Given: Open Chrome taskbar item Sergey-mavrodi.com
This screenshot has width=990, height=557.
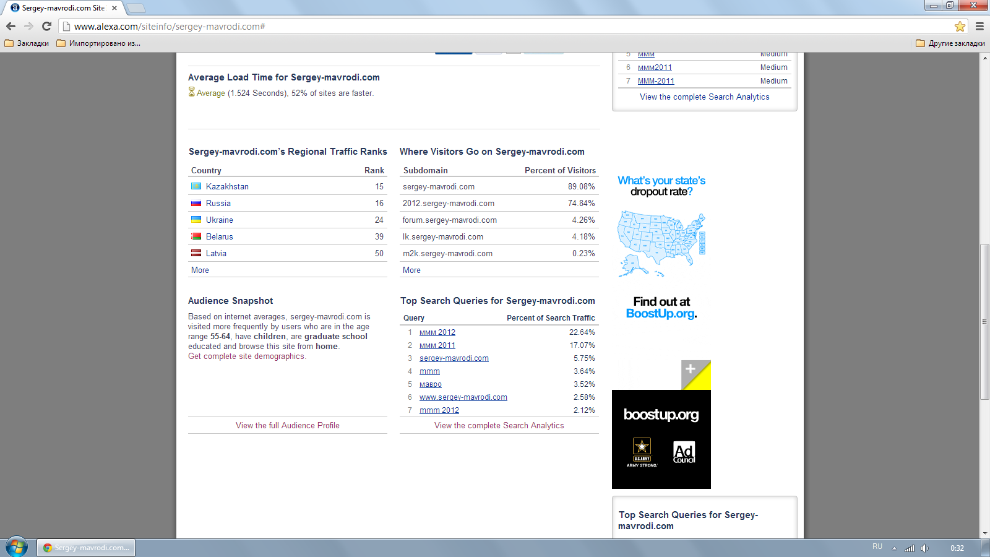Looking at the screenshot, I should coord(86,548).
